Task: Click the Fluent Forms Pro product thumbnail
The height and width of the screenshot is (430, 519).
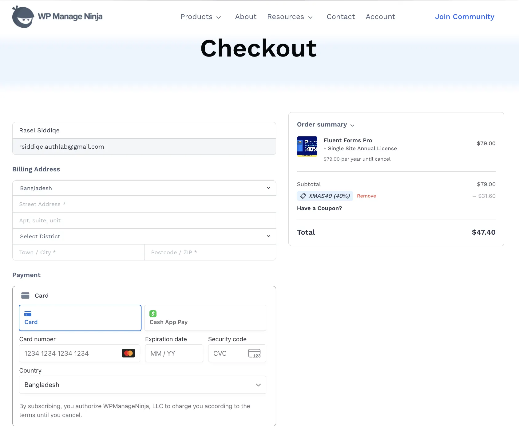Action: pyautogui.click(x=307, y=147)
